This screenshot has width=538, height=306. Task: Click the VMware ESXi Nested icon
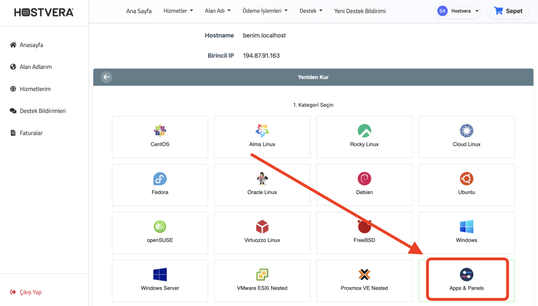pyautogui.click(x=262, y=275)
